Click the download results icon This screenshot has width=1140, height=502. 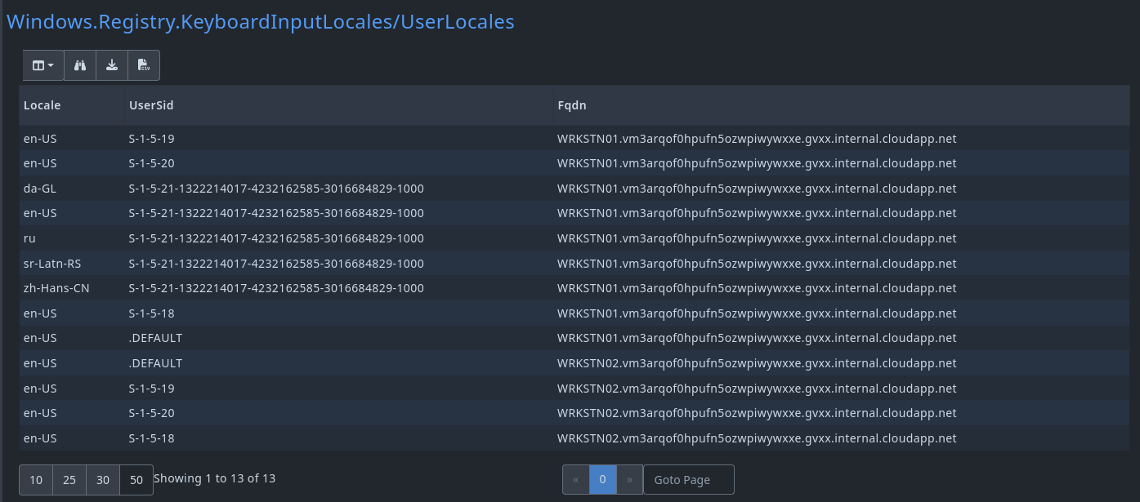(111, 64)
